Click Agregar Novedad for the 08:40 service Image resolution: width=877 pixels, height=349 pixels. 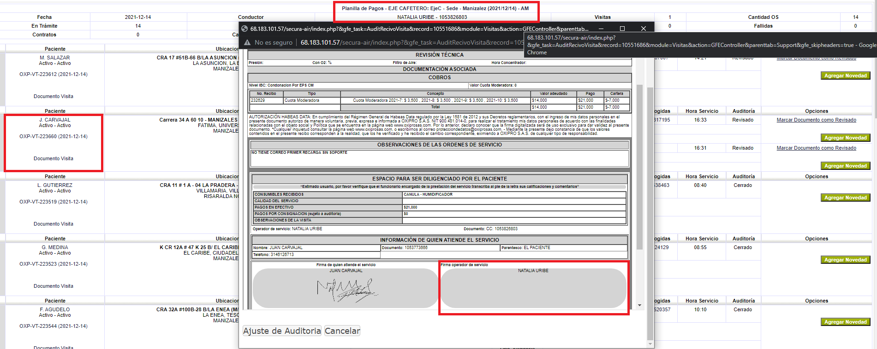pos(845,198)
